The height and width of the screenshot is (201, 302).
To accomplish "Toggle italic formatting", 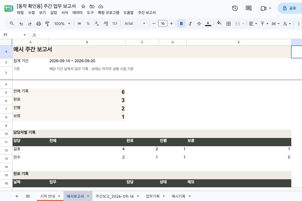I will (x=190, y=24).
